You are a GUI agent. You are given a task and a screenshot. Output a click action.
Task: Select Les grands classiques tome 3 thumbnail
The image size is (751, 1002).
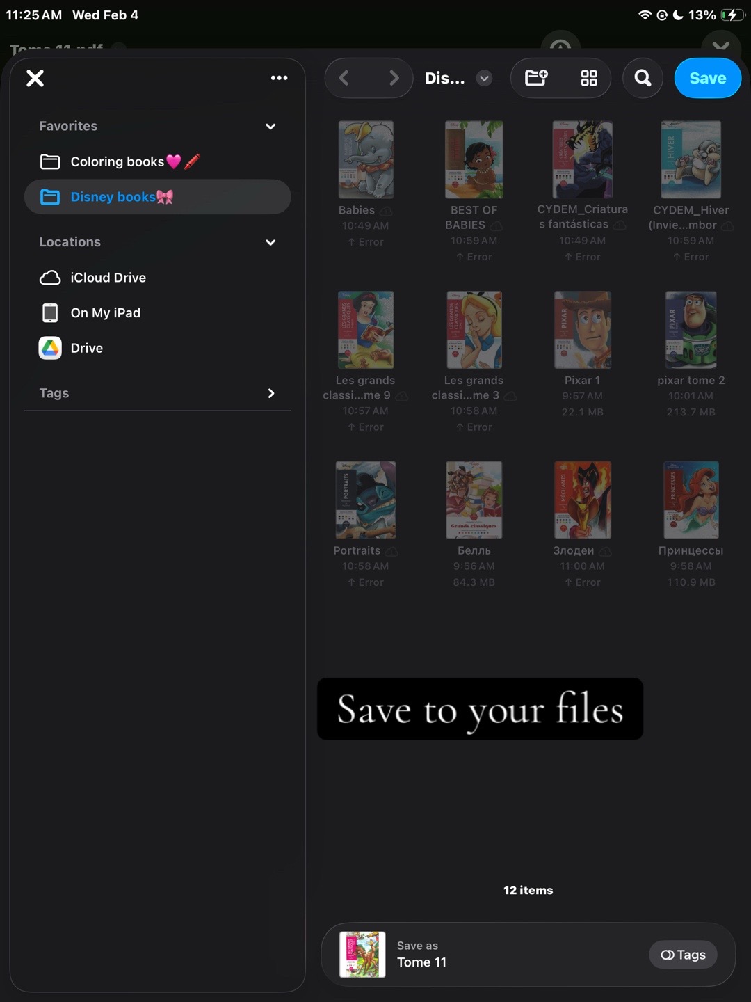click(474, 330)
